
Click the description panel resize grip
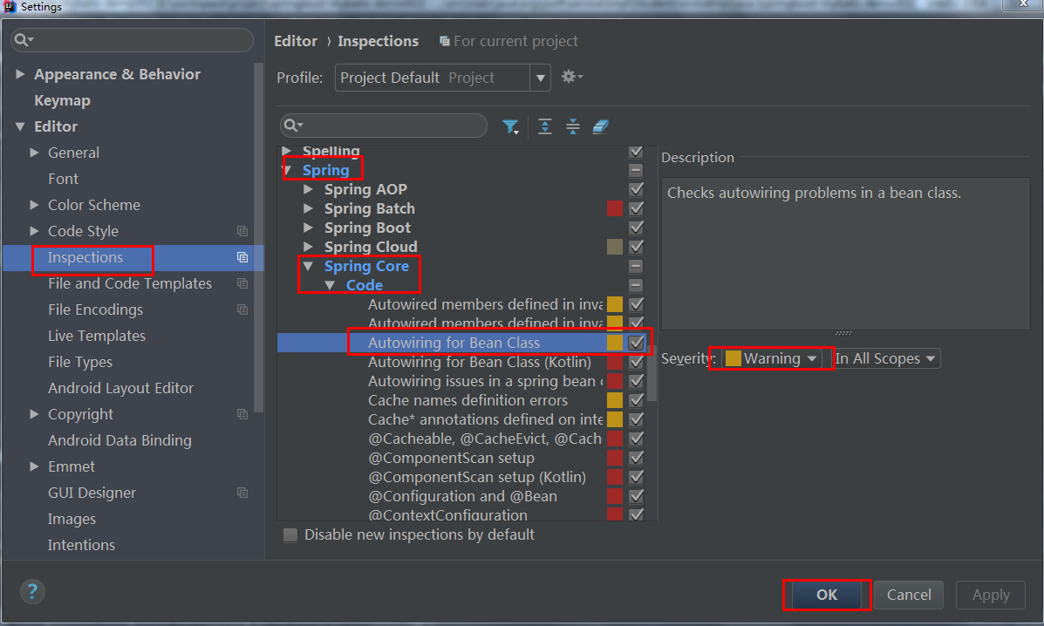tap(843, 333)
